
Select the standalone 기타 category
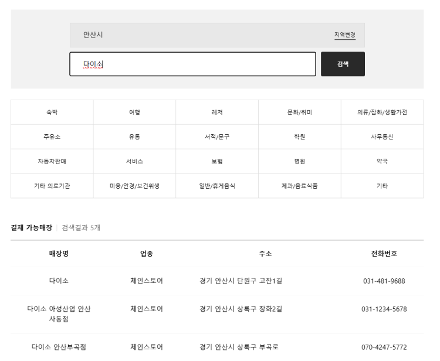382,186
